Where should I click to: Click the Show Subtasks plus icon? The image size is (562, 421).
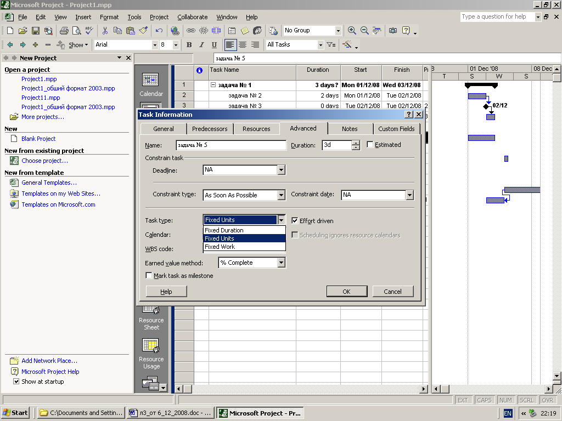[x=35, y=45]
